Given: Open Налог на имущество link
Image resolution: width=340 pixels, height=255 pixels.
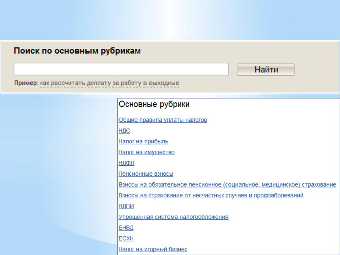Looking at the screenshot, I should tap(147, 152).
